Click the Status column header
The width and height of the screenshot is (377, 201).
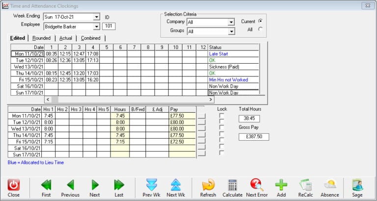(233, 47)
